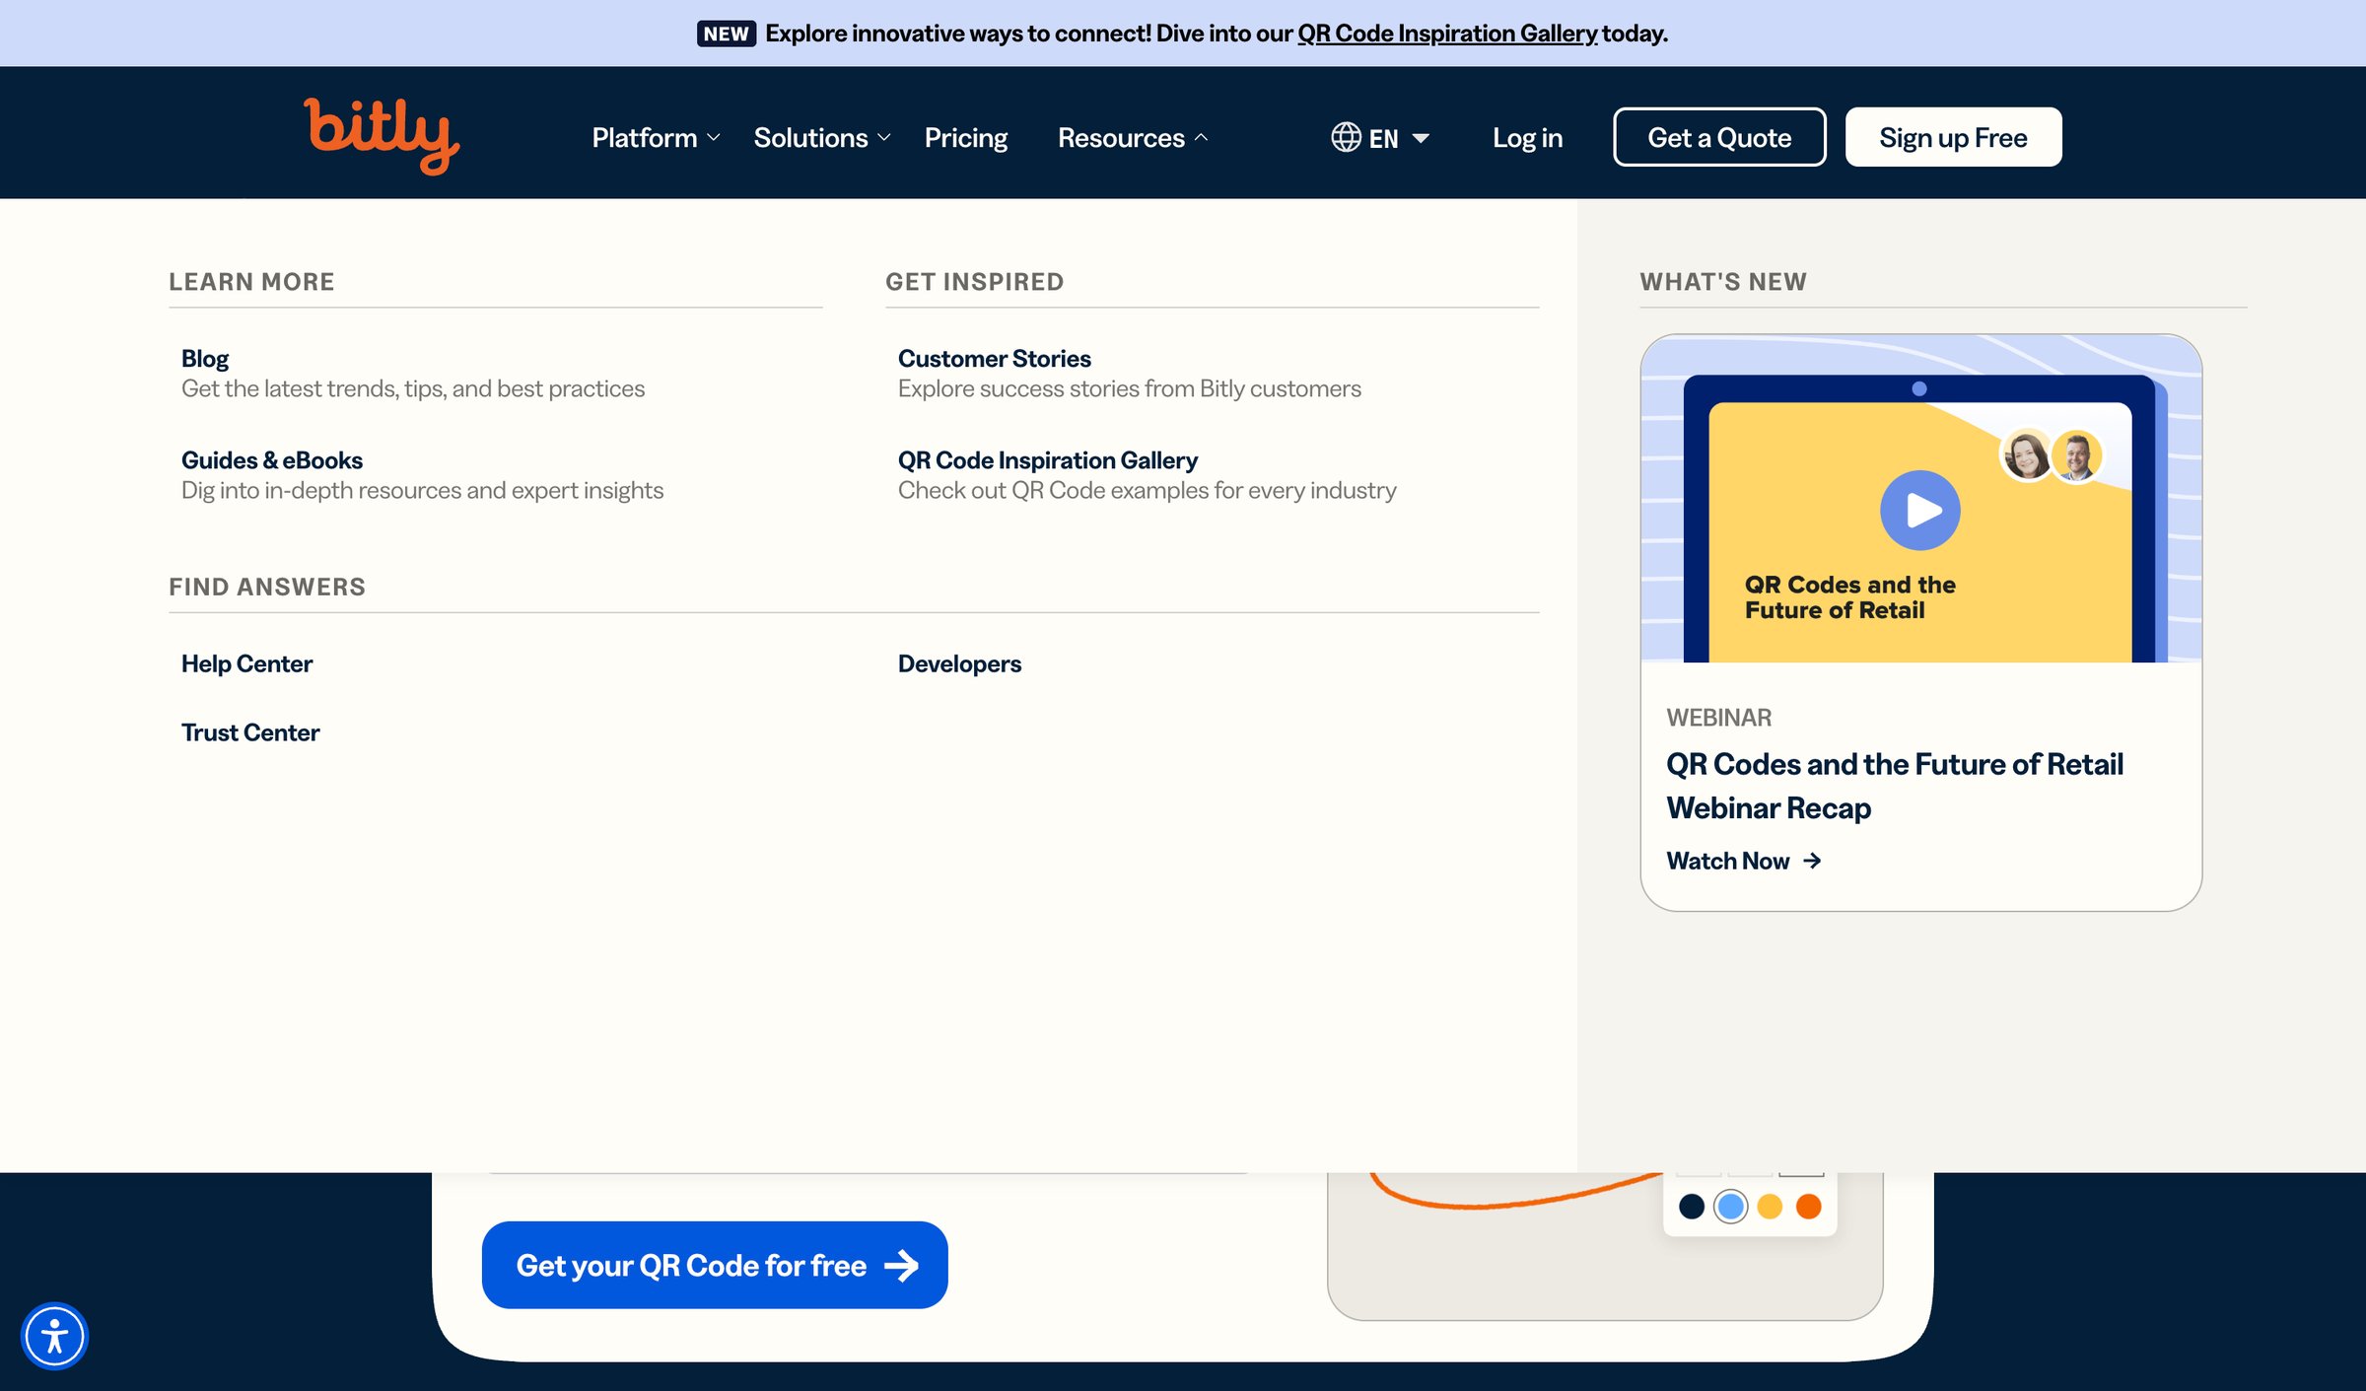This screenshot has height=1391, width=2366.
Task: Click the NEW badge in the banner
Action: 726,34
